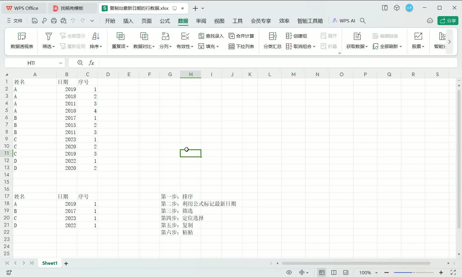Enable eye protection mode in status bar

[289, 273]
